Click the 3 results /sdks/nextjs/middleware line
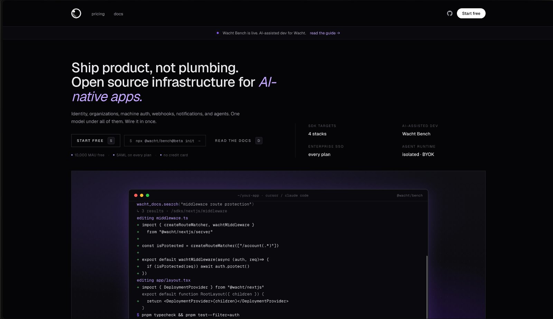The image size is (553, 319). [182, 211]
